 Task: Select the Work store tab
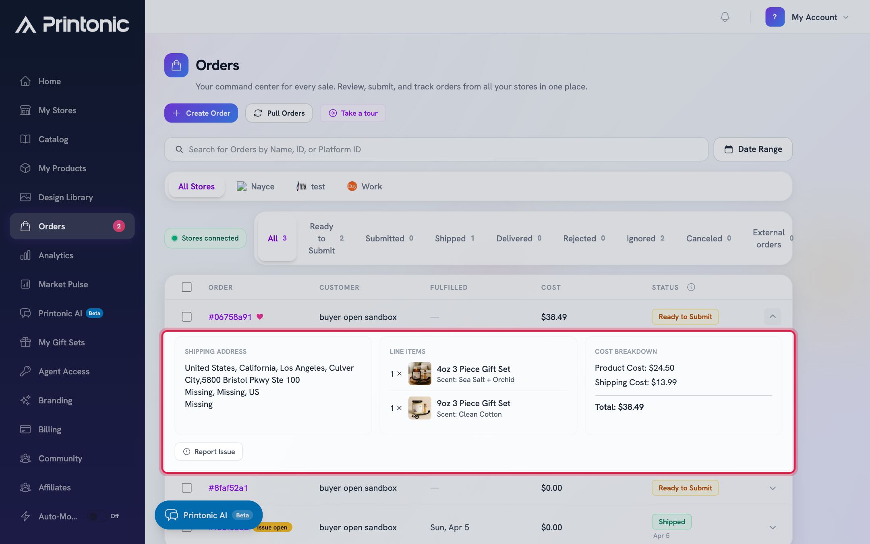click(365, 187)
